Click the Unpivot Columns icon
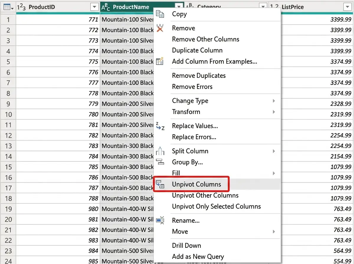Screen dimensions: 354x264 coord(160,184)
